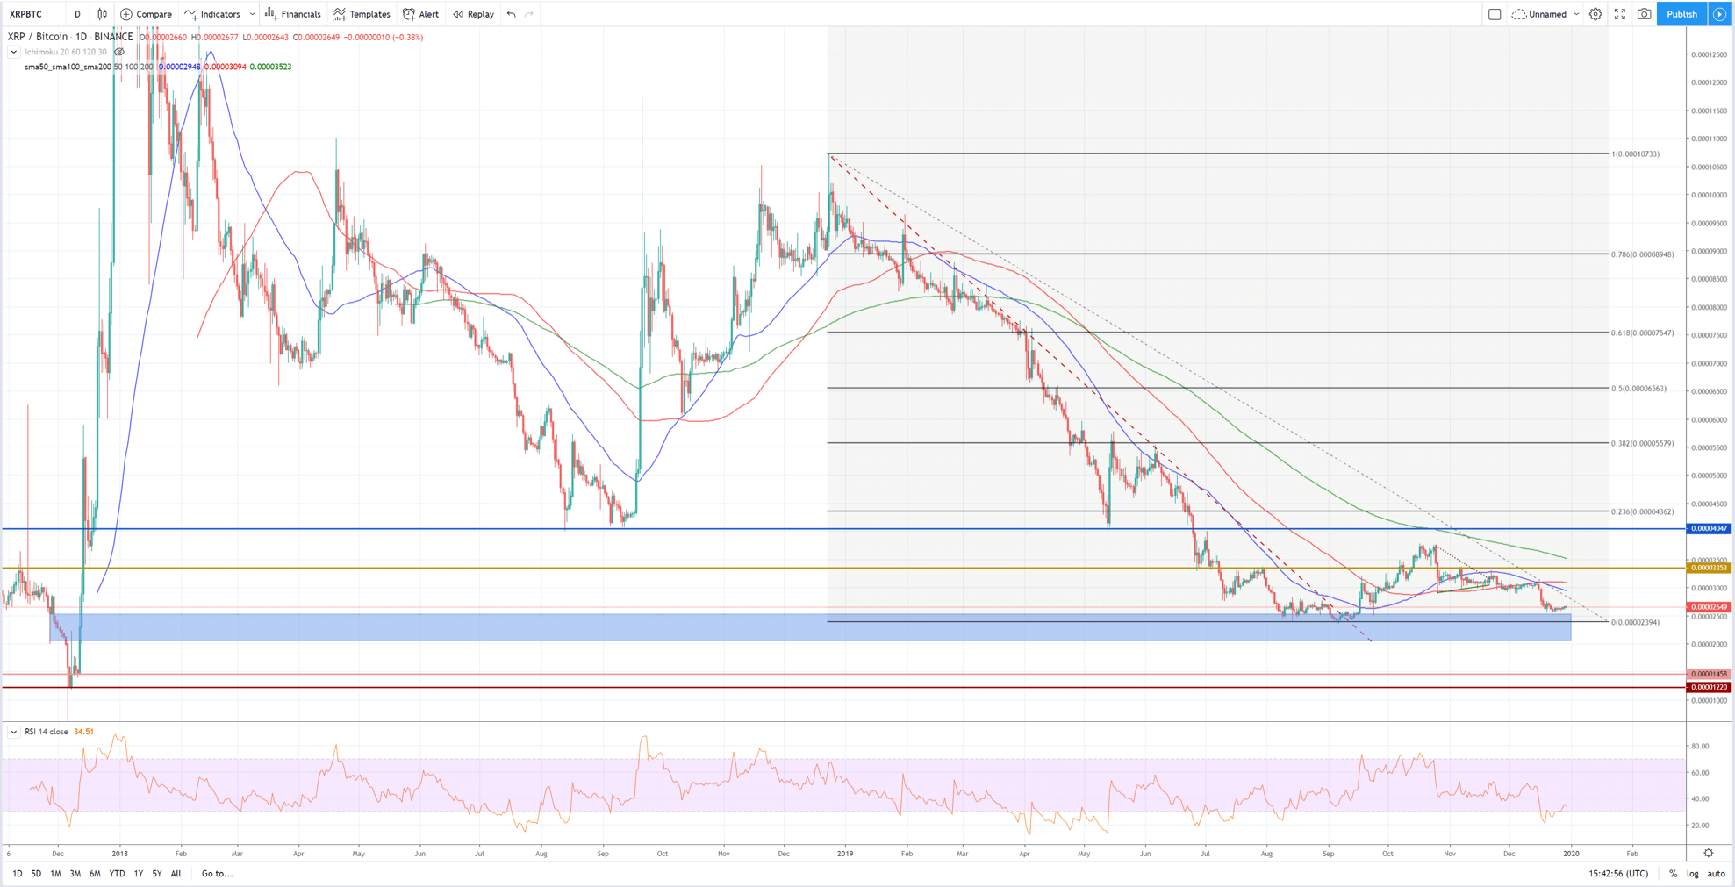
Task: Collapse the indicator legend chevron
Action: 13,52
